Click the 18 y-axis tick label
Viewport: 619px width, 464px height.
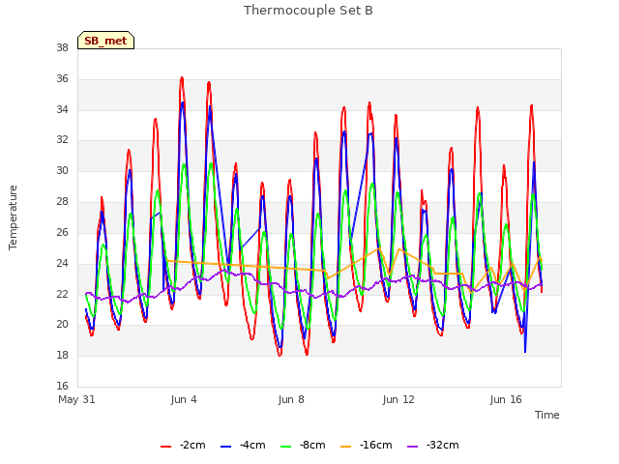(x=62, y=355)
